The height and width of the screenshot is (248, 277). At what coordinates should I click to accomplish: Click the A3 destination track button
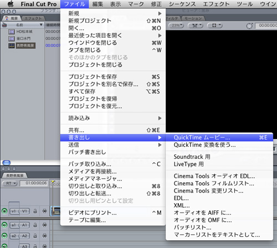coord(24,246)
